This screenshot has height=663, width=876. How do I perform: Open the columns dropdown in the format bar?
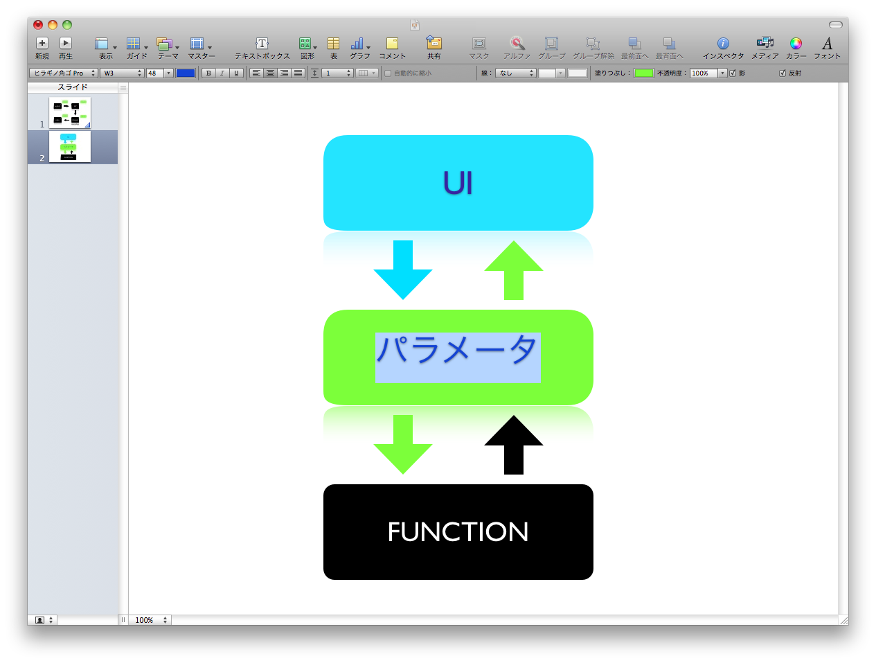[366, 73]
